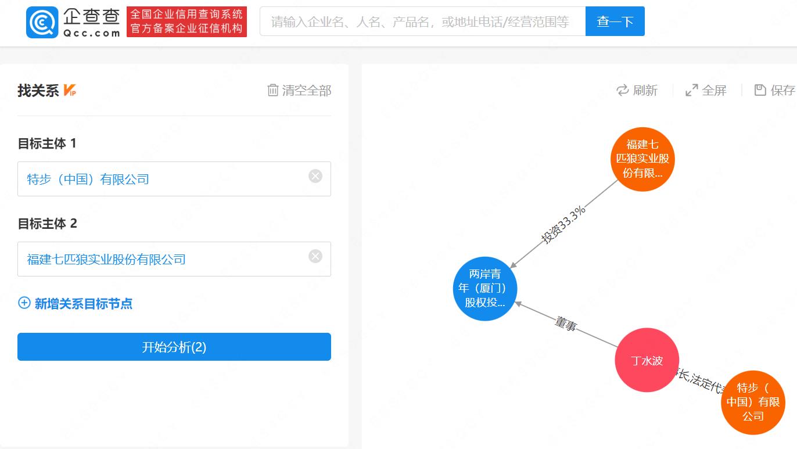
Task: Click the trash icon beside 清空全部
Action: (x=272, y=91)
